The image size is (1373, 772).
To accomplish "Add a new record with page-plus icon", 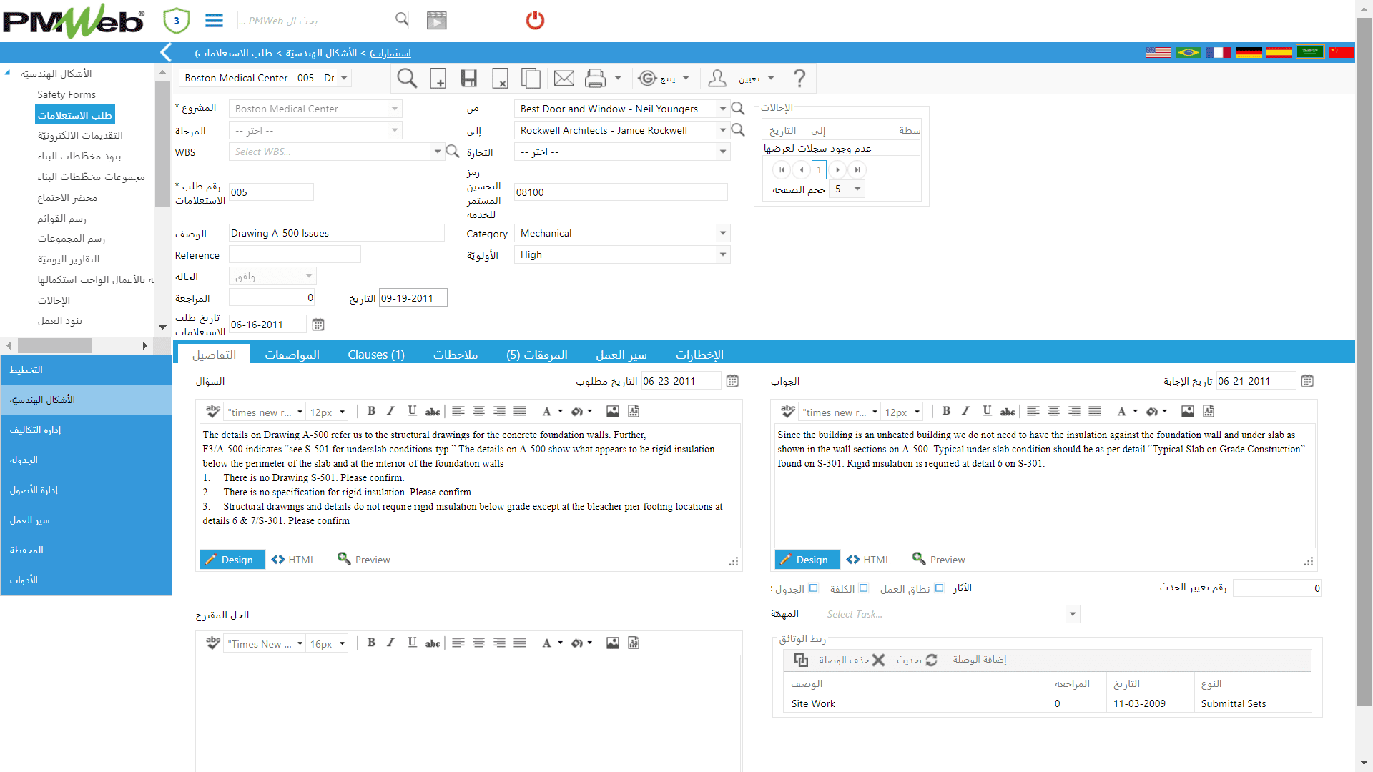I will click(438, 78).
